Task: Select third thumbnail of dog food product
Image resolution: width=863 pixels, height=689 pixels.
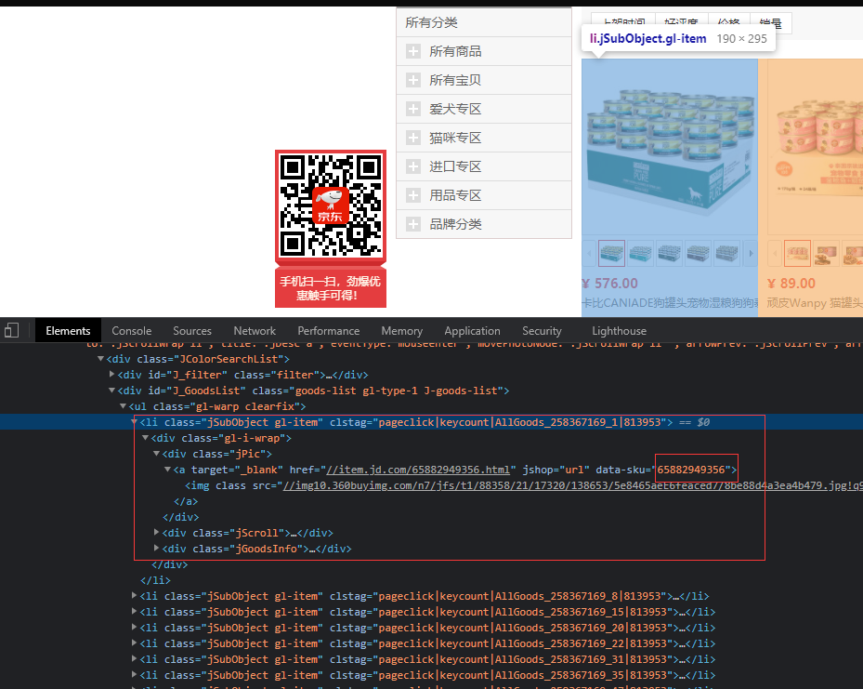Action: coord(669,253)
